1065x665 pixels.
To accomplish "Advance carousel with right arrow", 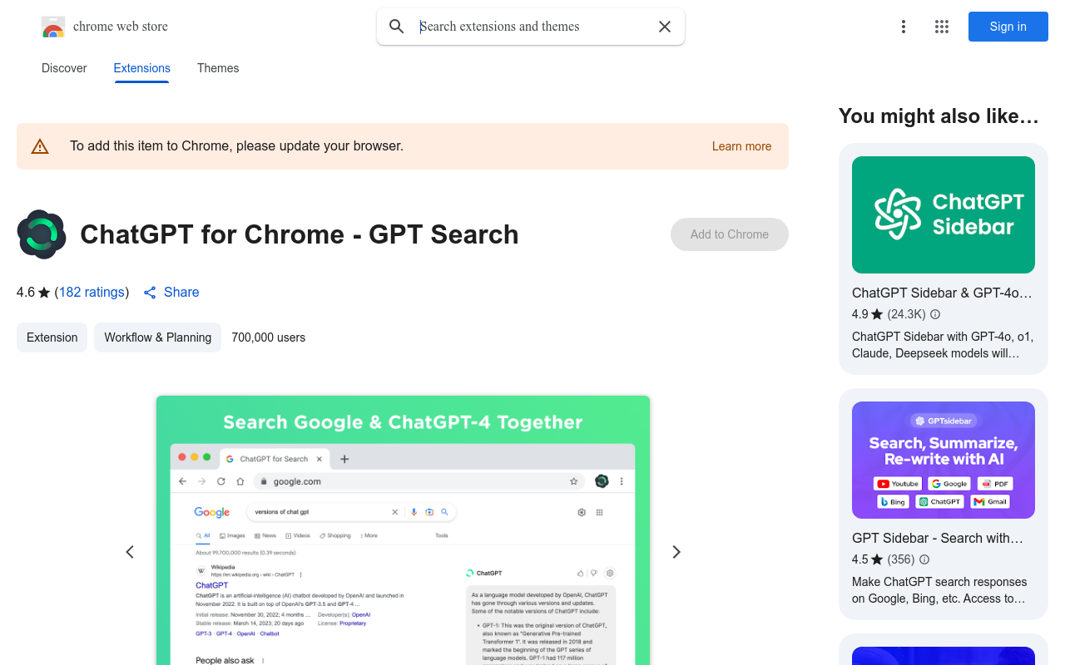I will pos(676,551).
